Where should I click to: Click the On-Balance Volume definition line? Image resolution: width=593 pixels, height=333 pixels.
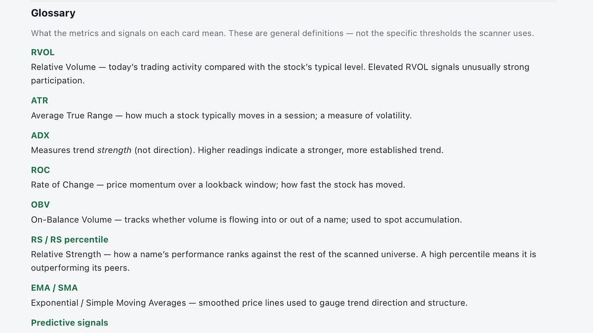[246, 220]
